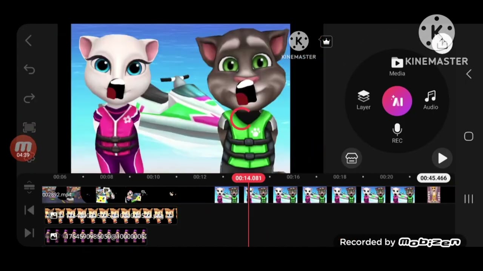Open the capture frame tool
Viewport: 483px width, 271px height.
pos(29,128)
